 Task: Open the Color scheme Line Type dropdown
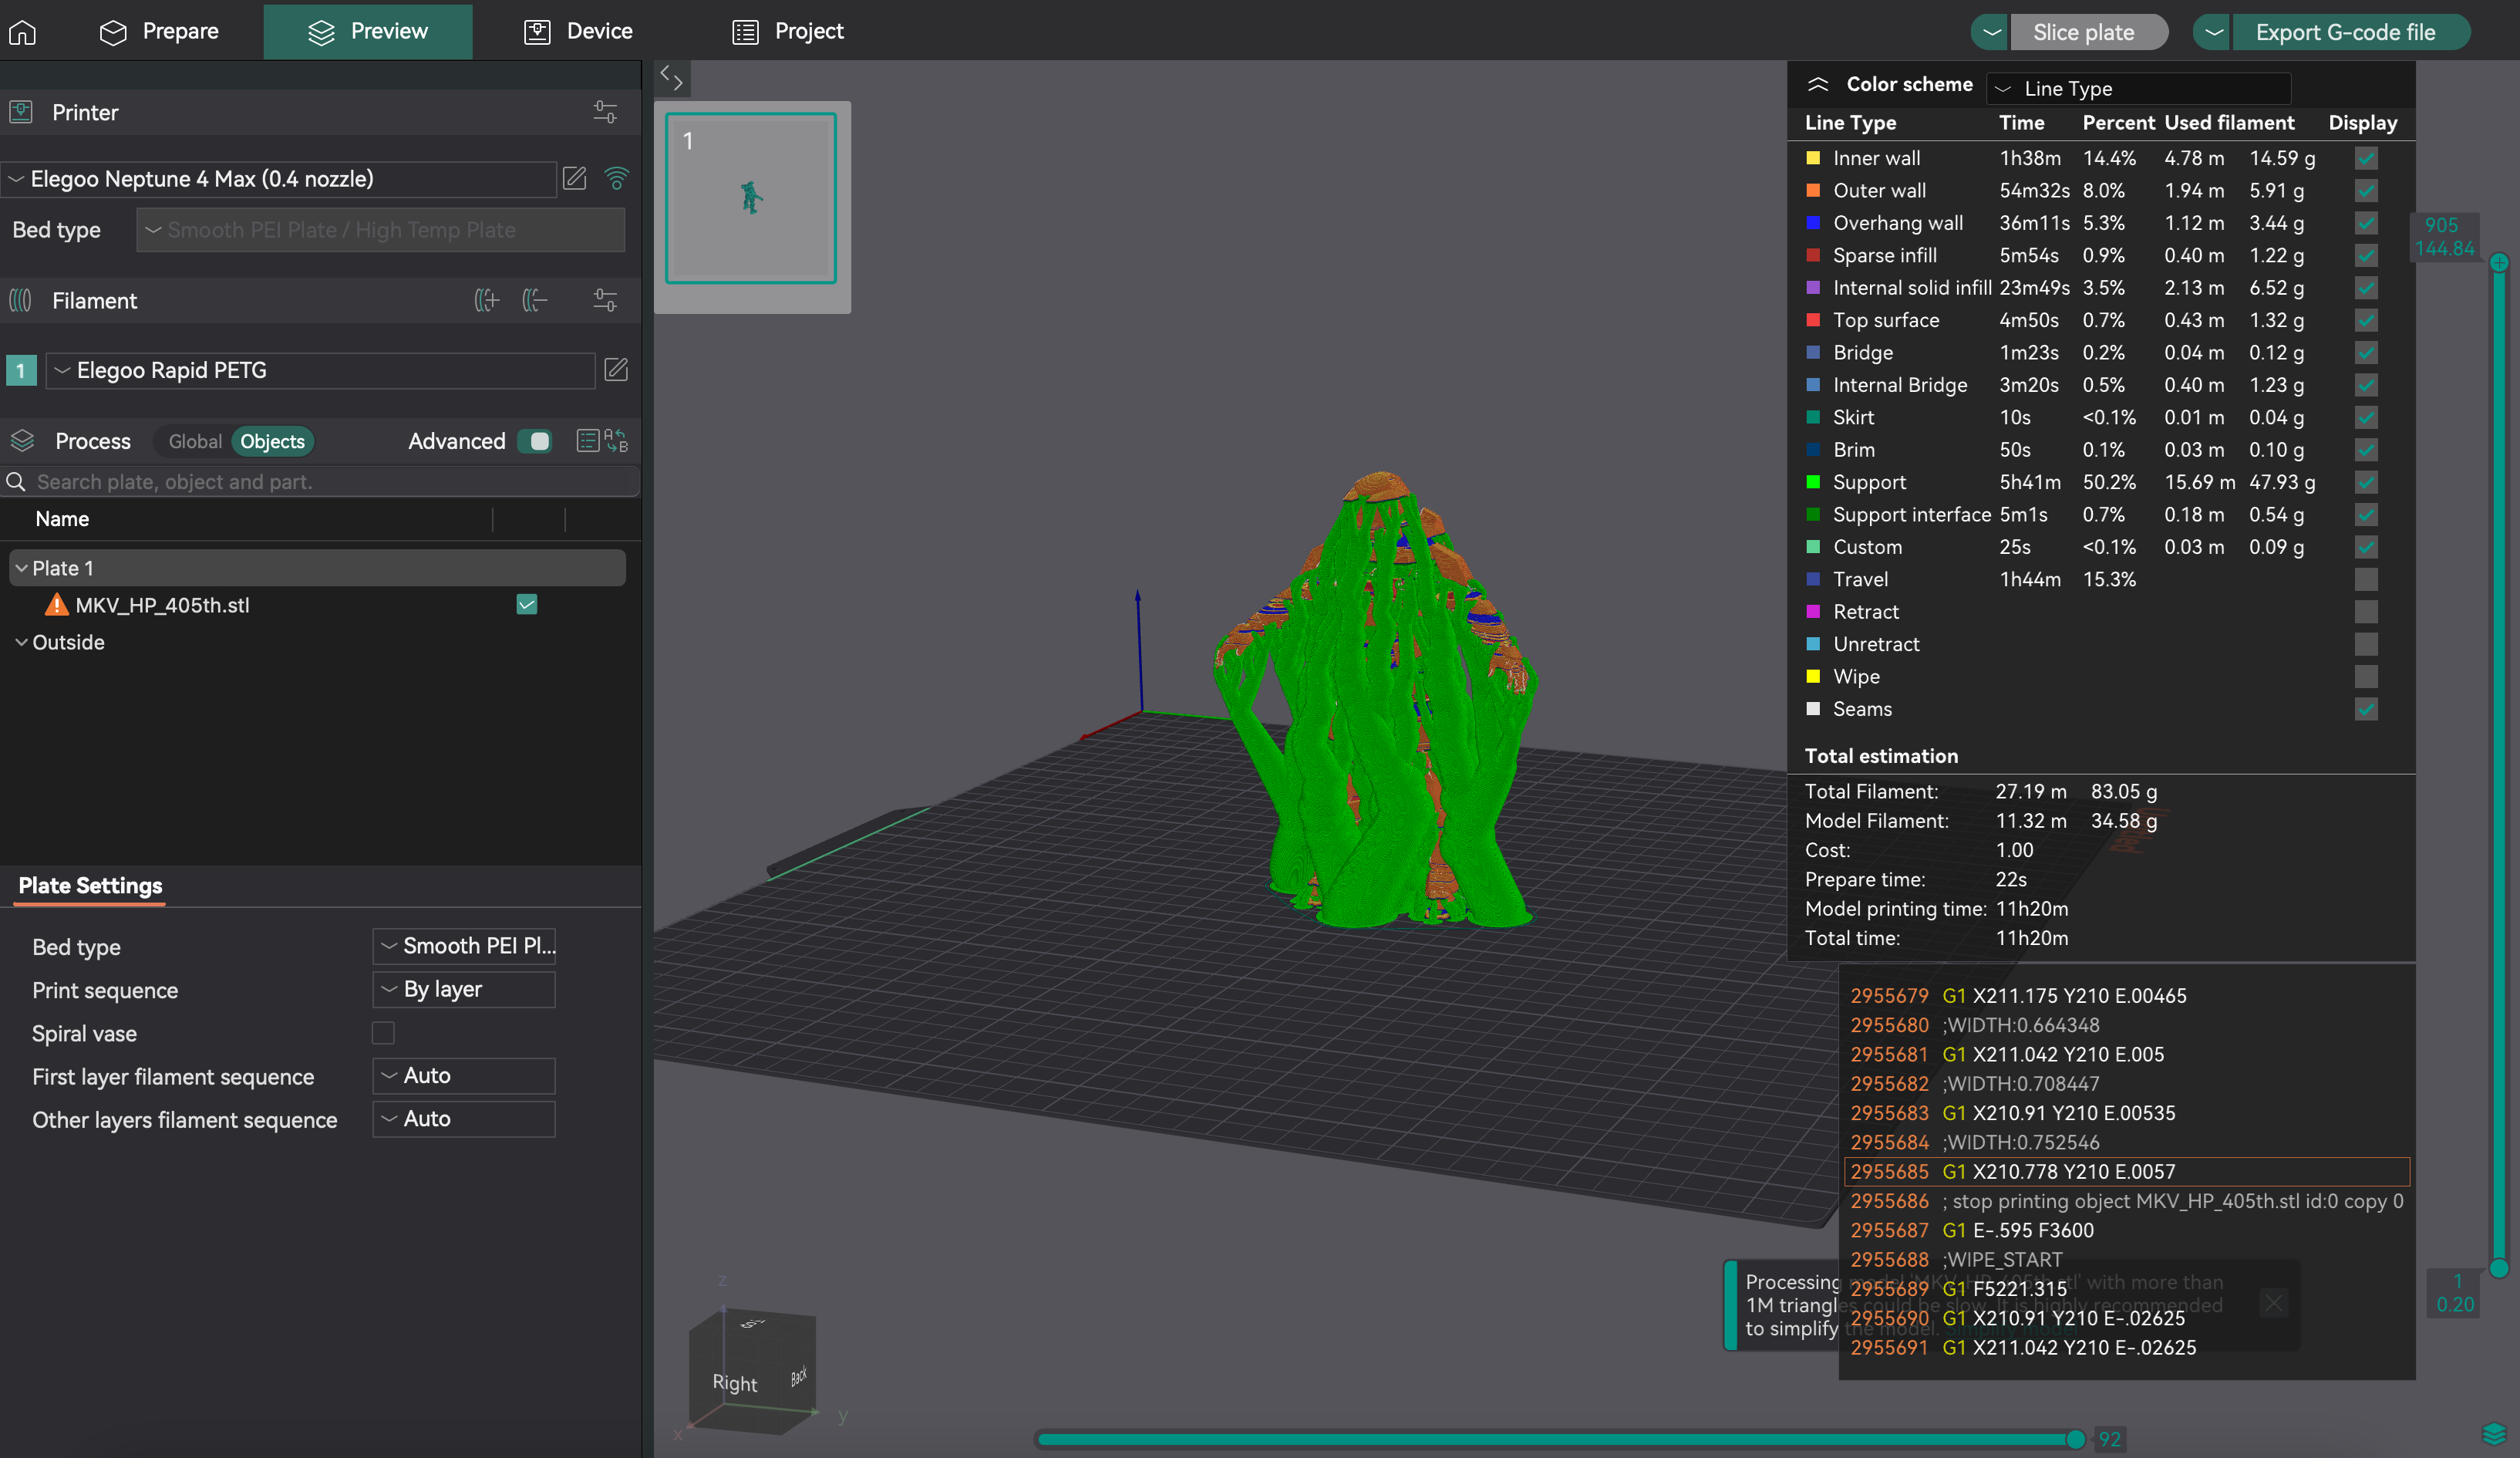point(2138,88)
